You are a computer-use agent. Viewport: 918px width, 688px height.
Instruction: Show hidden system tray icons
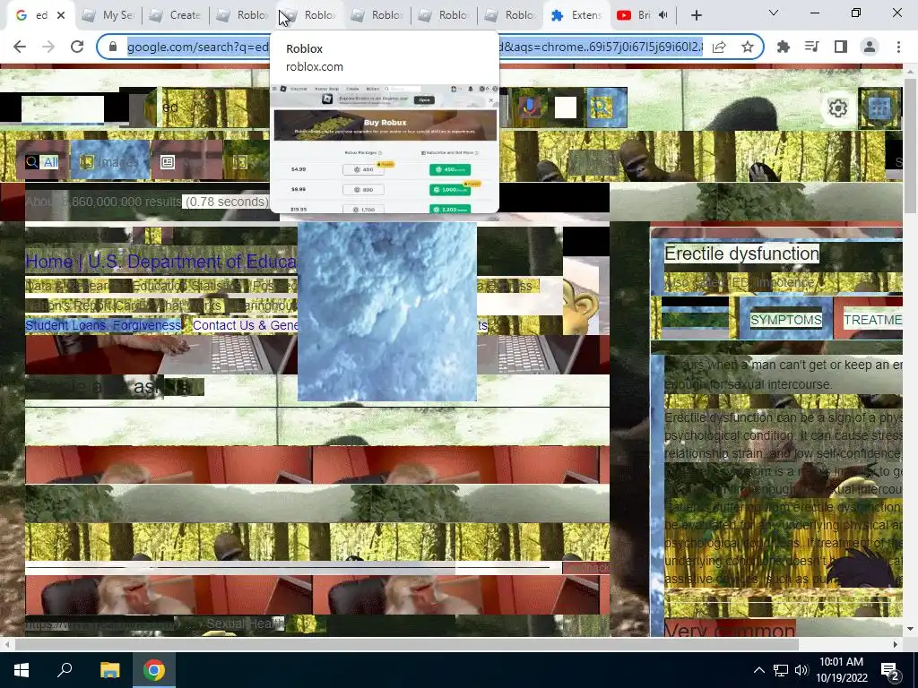coord(758,670)
